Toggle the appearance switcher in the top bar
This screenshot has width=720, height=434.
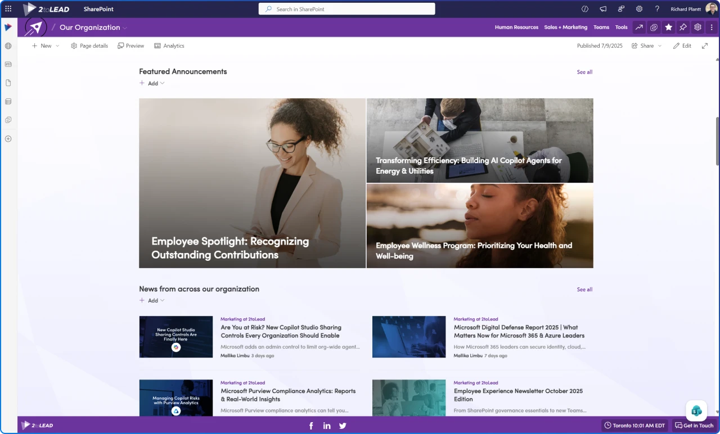click(584, 8)
